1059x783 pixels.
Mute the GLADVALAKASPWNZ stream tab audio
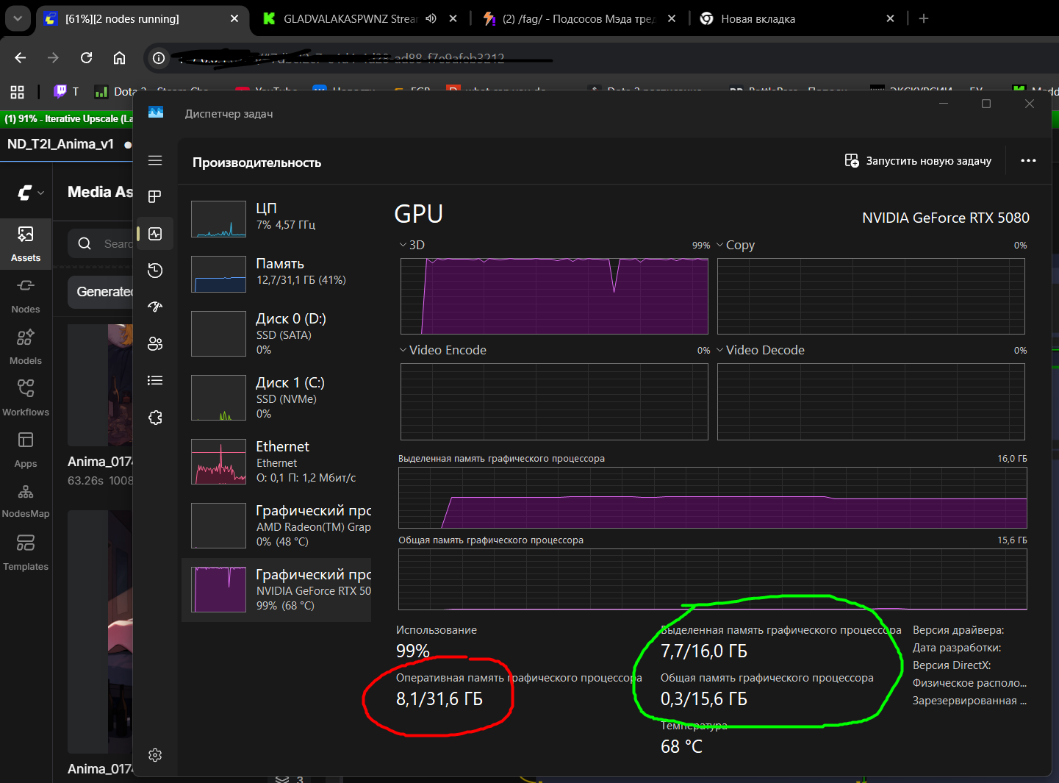(x=431, y=18)
